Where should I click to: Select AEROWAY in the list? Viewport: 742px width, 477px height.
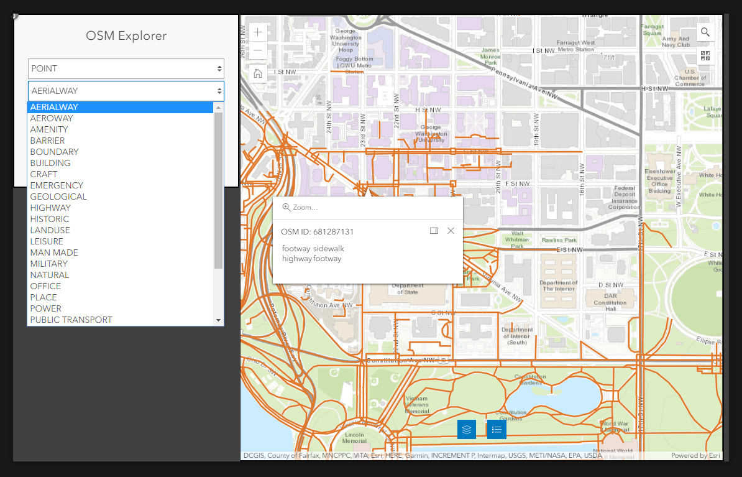point(120,118)
